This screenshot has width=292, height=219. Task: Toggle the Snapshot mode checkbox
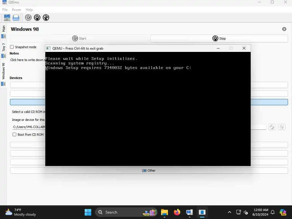(12, 47)
